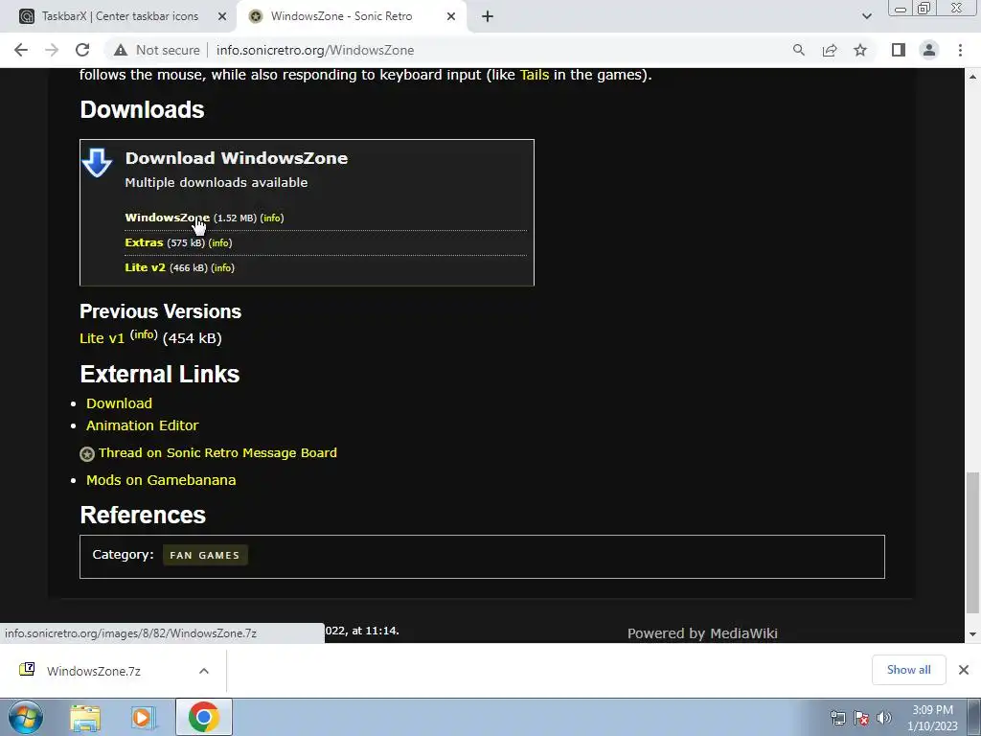Show all downloads
Image resolution: width=981 pixels, height=736 pixels.
(x=908, y=670)
